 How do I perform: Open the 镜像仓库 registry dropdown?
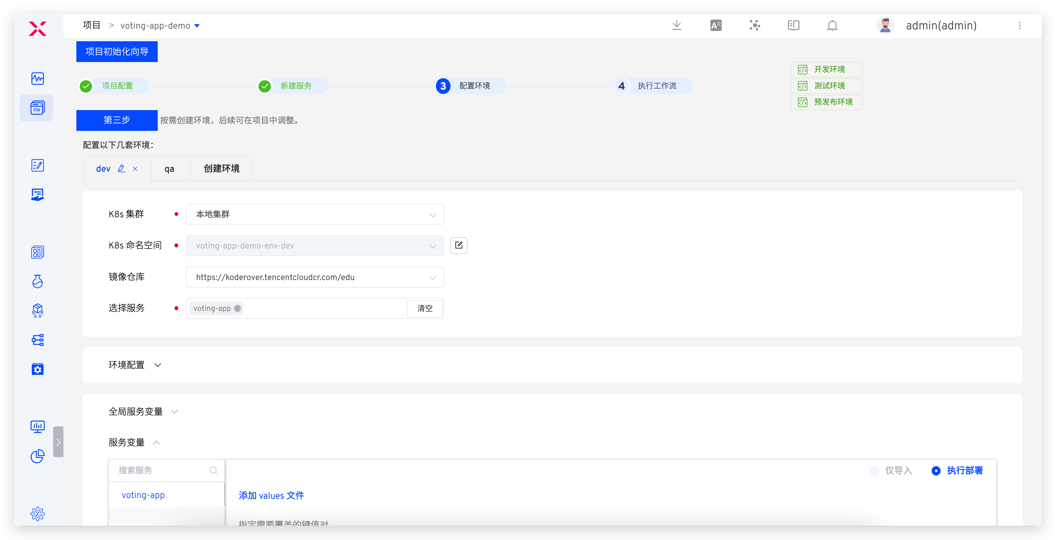314,277
